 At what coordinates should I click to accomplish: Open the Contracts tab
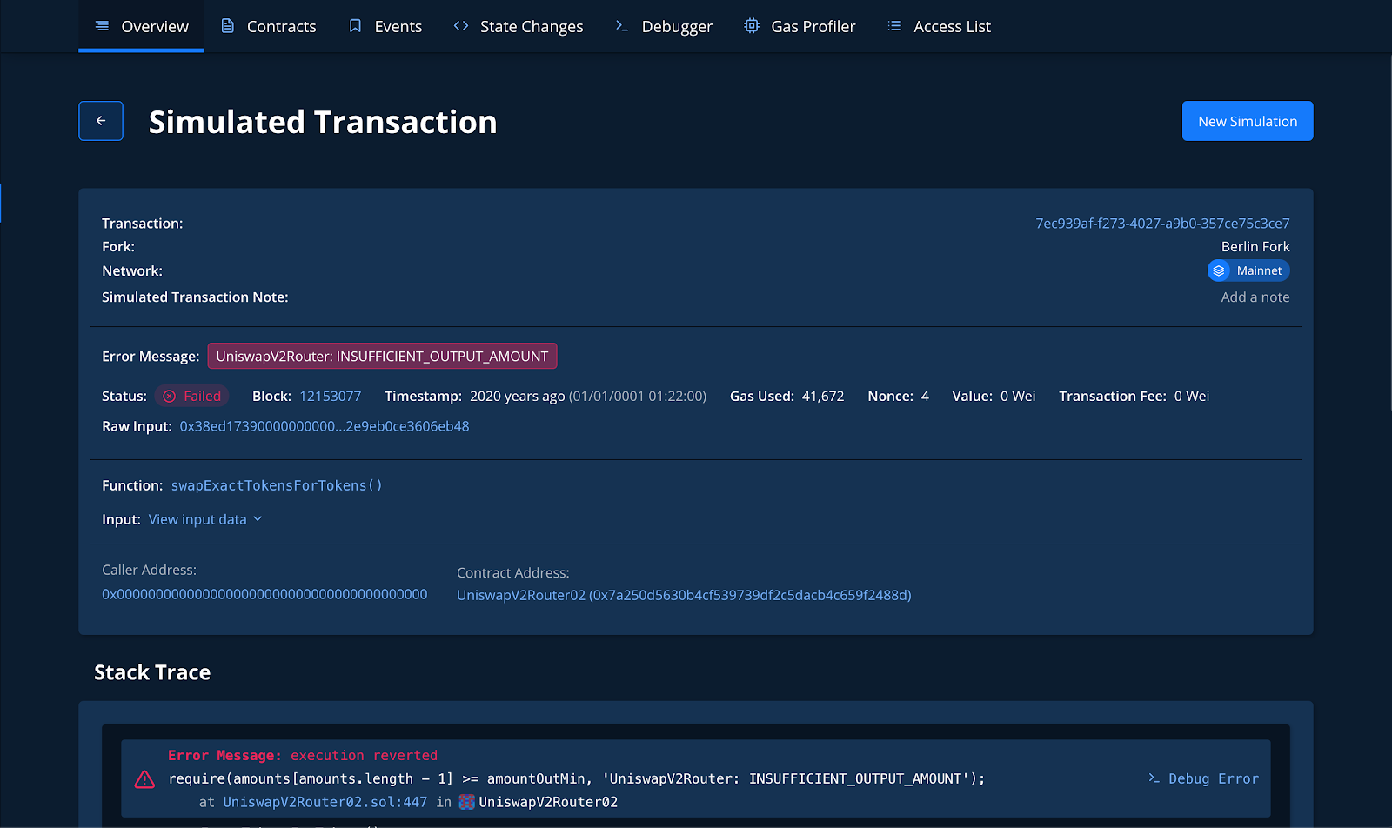coord(268,26)
